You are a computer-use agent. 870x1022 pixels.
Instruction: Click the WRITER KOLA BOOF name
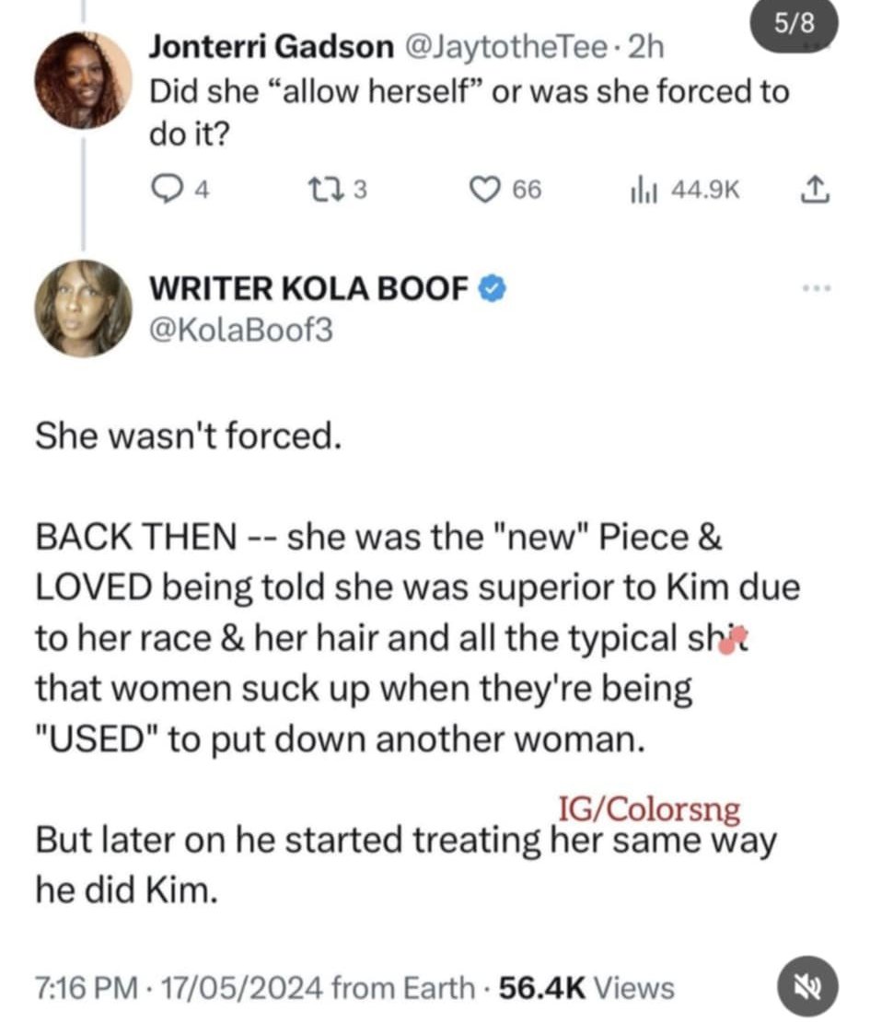[309, 290]
